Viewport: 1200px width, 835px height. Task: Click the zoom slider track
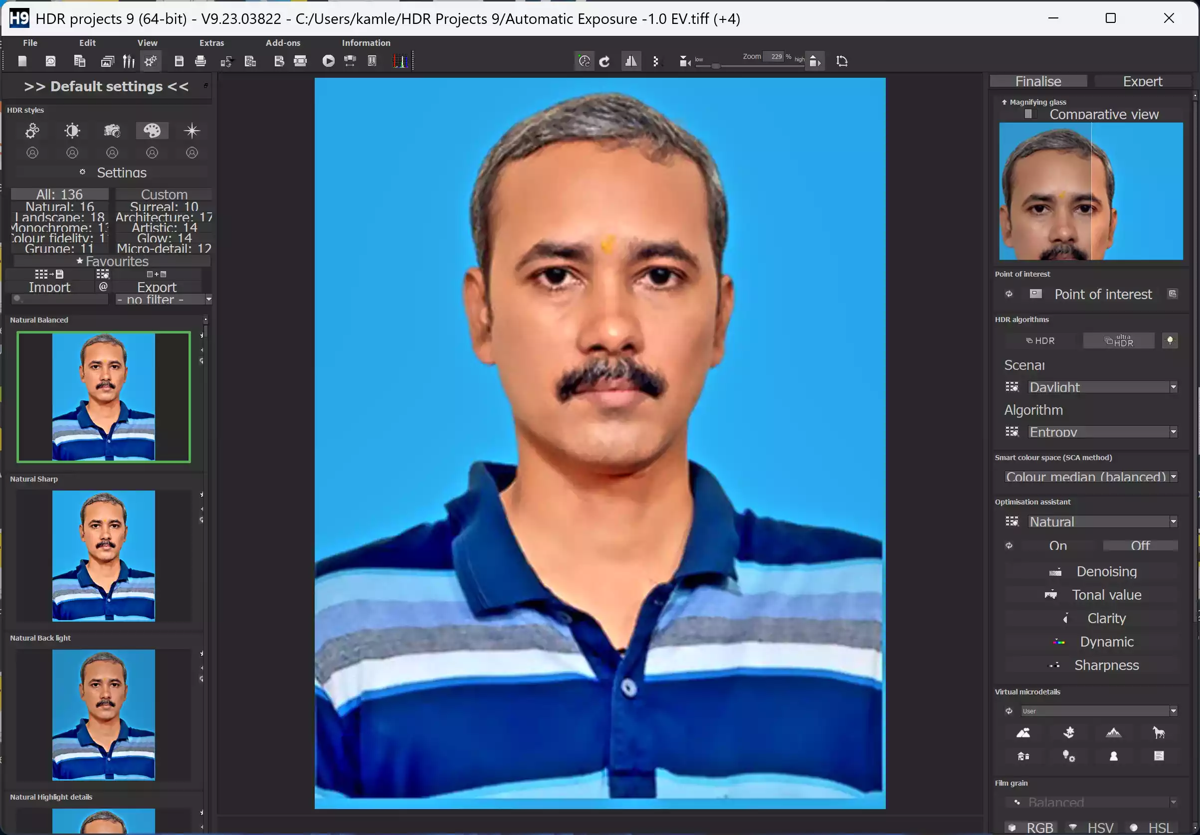pyautogui.click(x=750, y=66)
